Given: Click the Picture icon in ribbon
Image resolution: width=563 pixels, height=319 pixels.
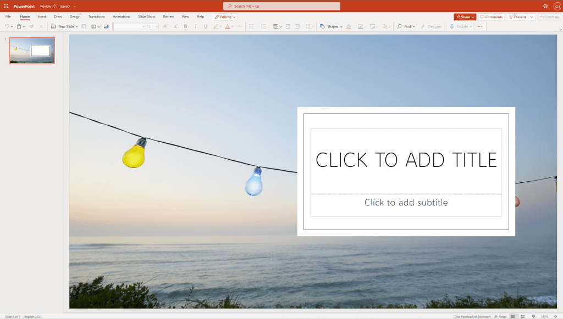Looking at the screenshot, I should point(106,26).
